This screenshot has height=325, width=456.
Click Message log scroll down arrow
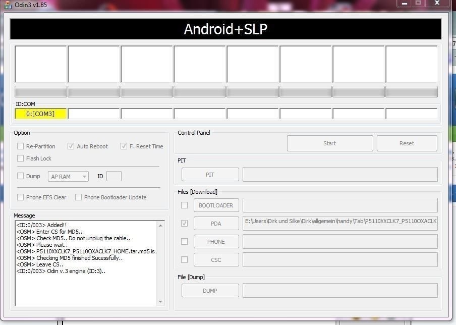click(160, 302)
